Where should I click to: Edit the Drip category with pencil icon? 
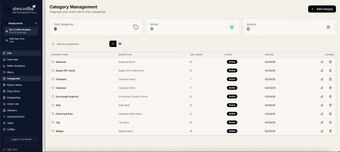pyautogui.click(x=322, y=105)
